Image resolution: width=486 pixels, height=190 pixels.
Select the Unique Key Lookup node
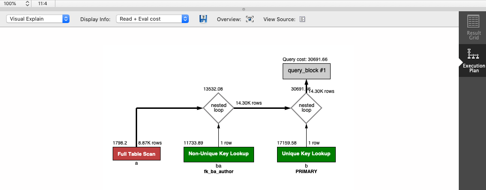point(306,154)
